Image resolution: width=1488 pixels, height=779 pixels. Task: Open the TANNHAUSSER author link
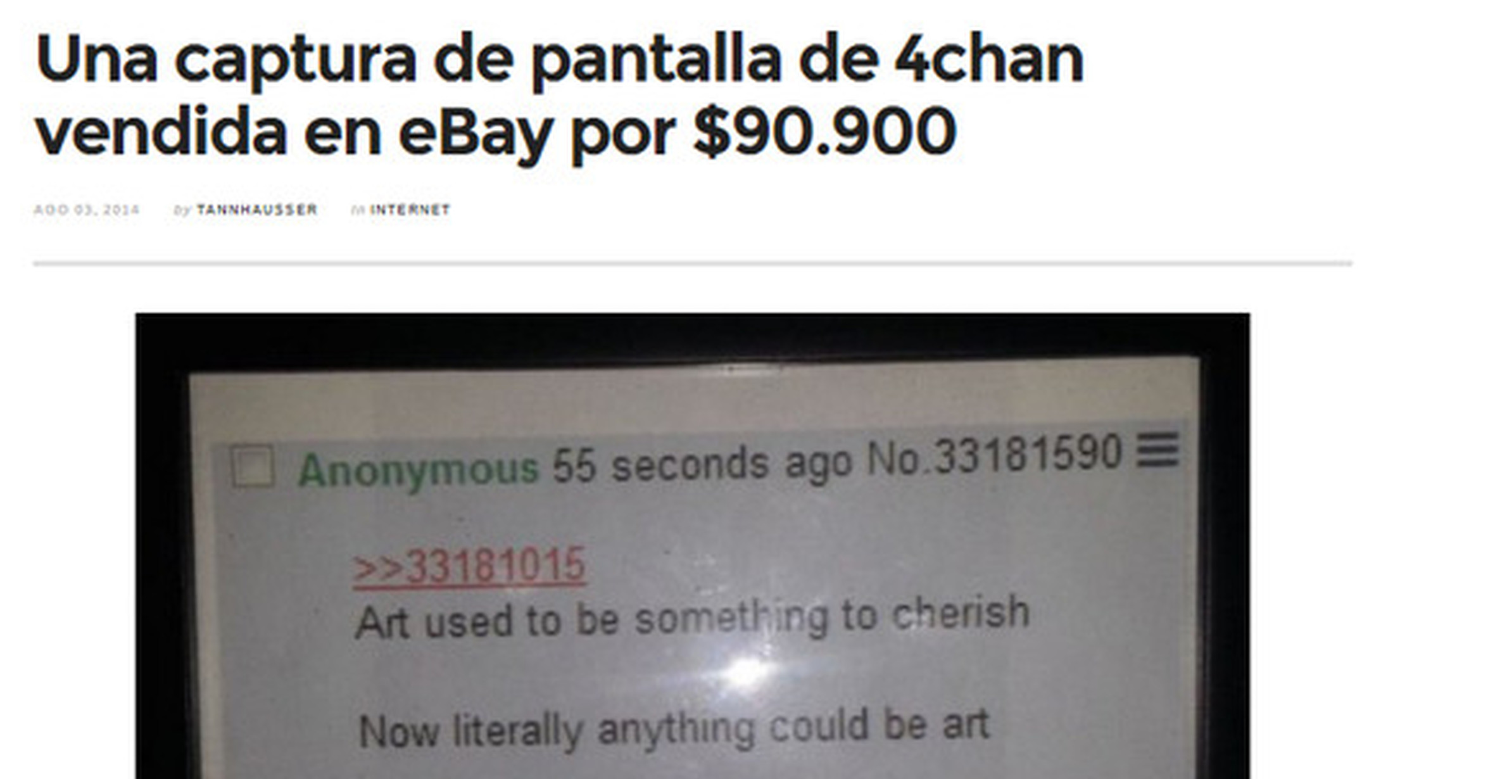point(256,210)
